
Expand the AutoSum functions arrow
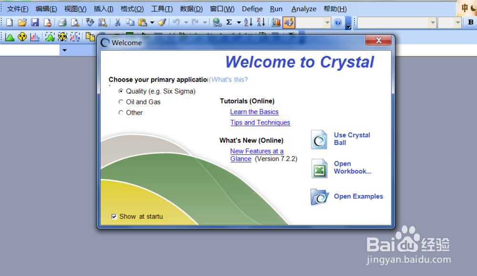[x=239, y=22]
